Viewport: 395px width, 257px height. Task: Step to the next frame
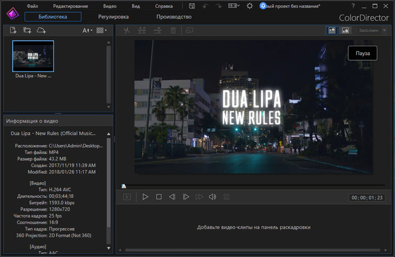186,197
